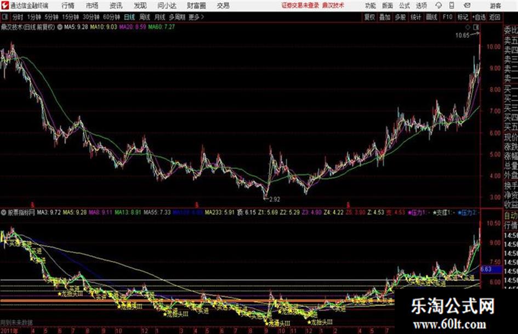
Task: Click the 10.65 high price marker
Action: 462,36
